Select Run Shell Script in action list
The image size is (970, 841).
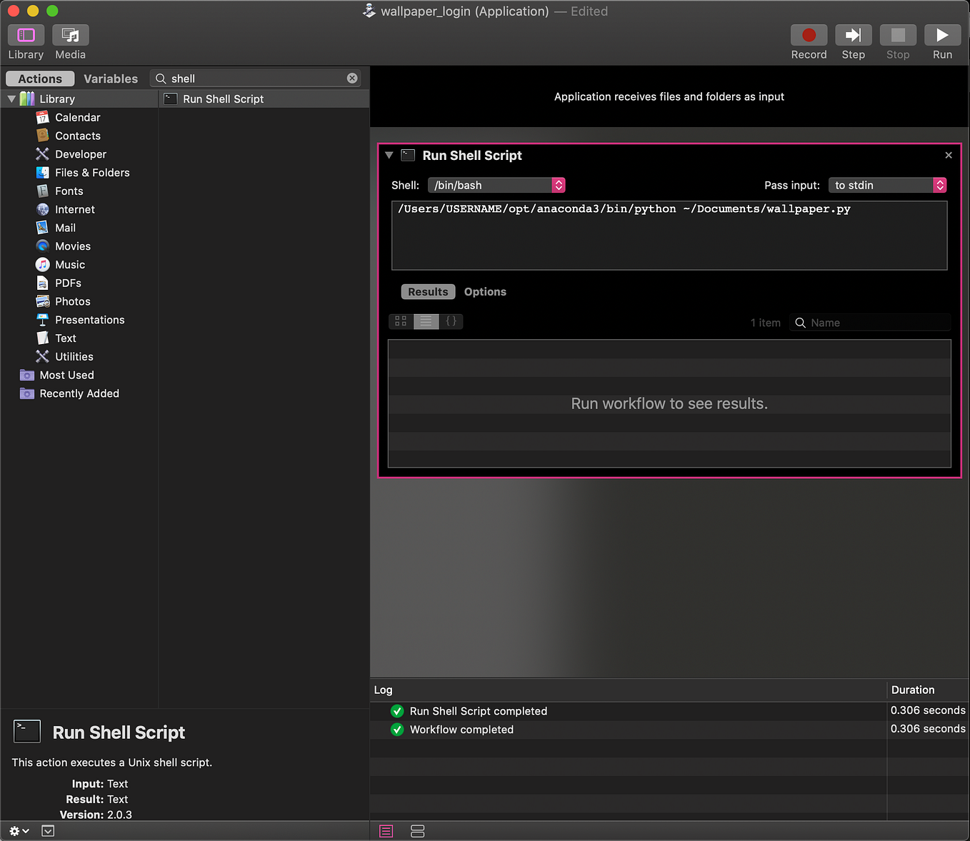pyautogui.click(x=264, y=99)
